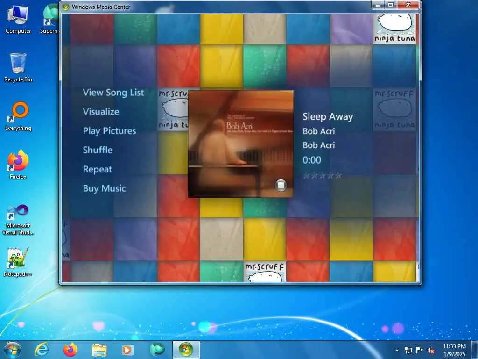Open the Recycle Bin desktop icon
The image size is (478, 359).
coord(18,67)
